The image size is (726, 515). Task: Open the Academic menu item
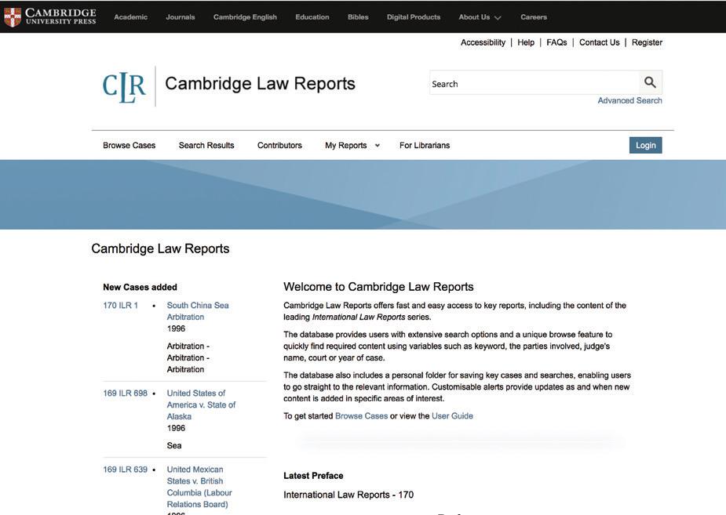130,17
